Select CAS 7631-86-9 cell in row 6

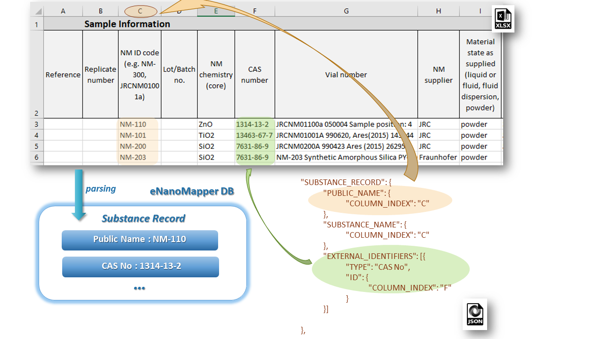(x=255, y=157)
